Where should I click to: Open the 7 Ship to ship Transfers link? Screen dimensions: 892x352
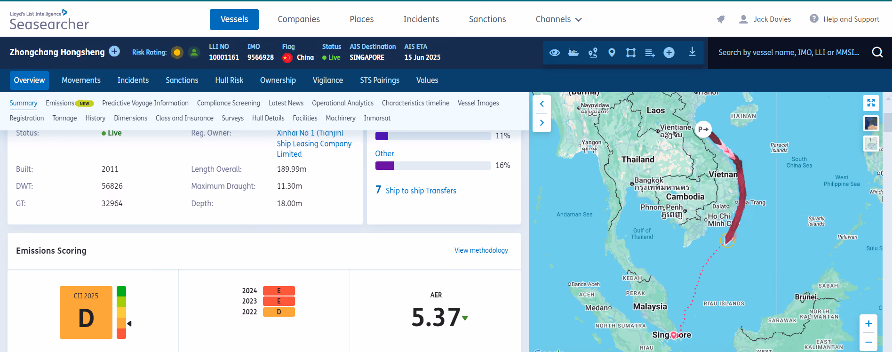416,190
